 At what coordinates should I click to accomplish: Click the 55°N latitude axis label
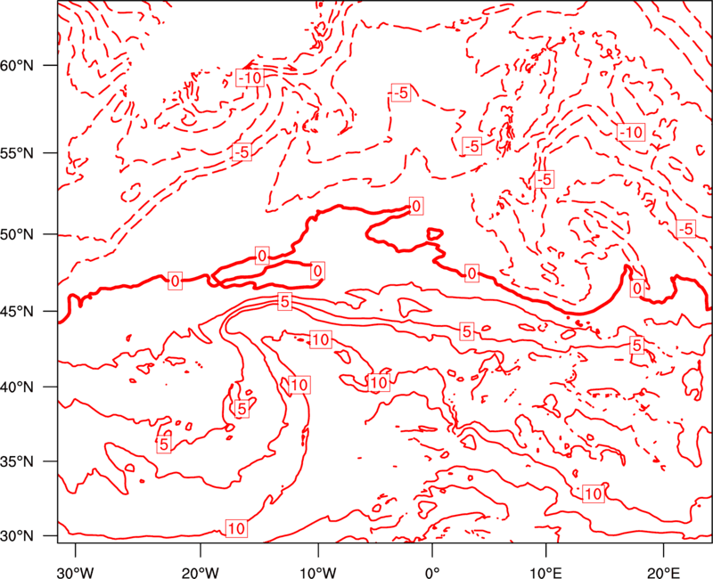point(17,152)
